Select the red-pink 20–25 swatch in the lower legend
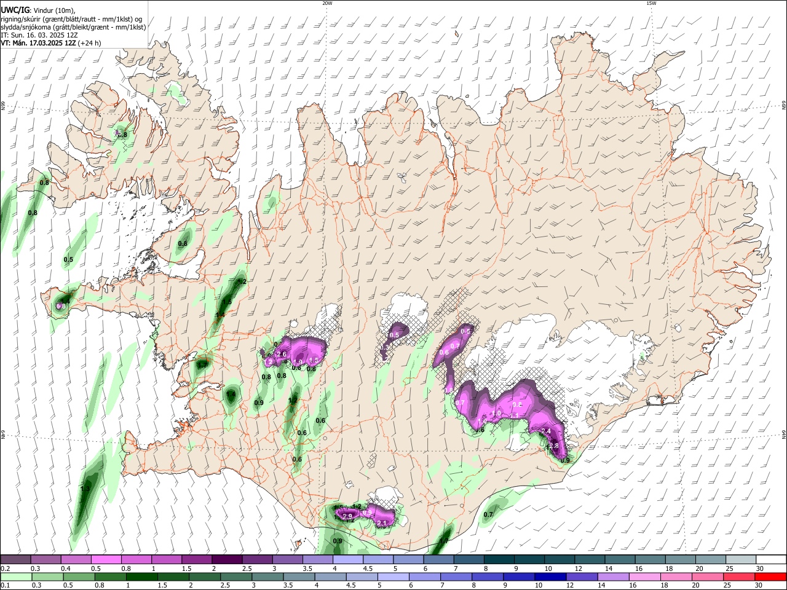 pyautogui.click(x=739, y=577)
